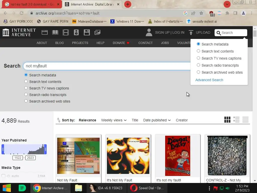This screenshot has width=257, height=193.
Task: Open the Chrome three-dot menu
Action: click(x=251, y=13)
